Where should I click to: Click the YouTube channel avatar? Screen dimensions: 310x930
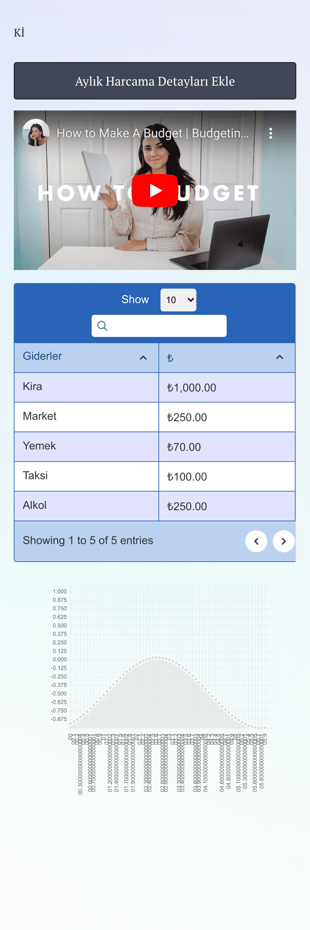[36, 133]
